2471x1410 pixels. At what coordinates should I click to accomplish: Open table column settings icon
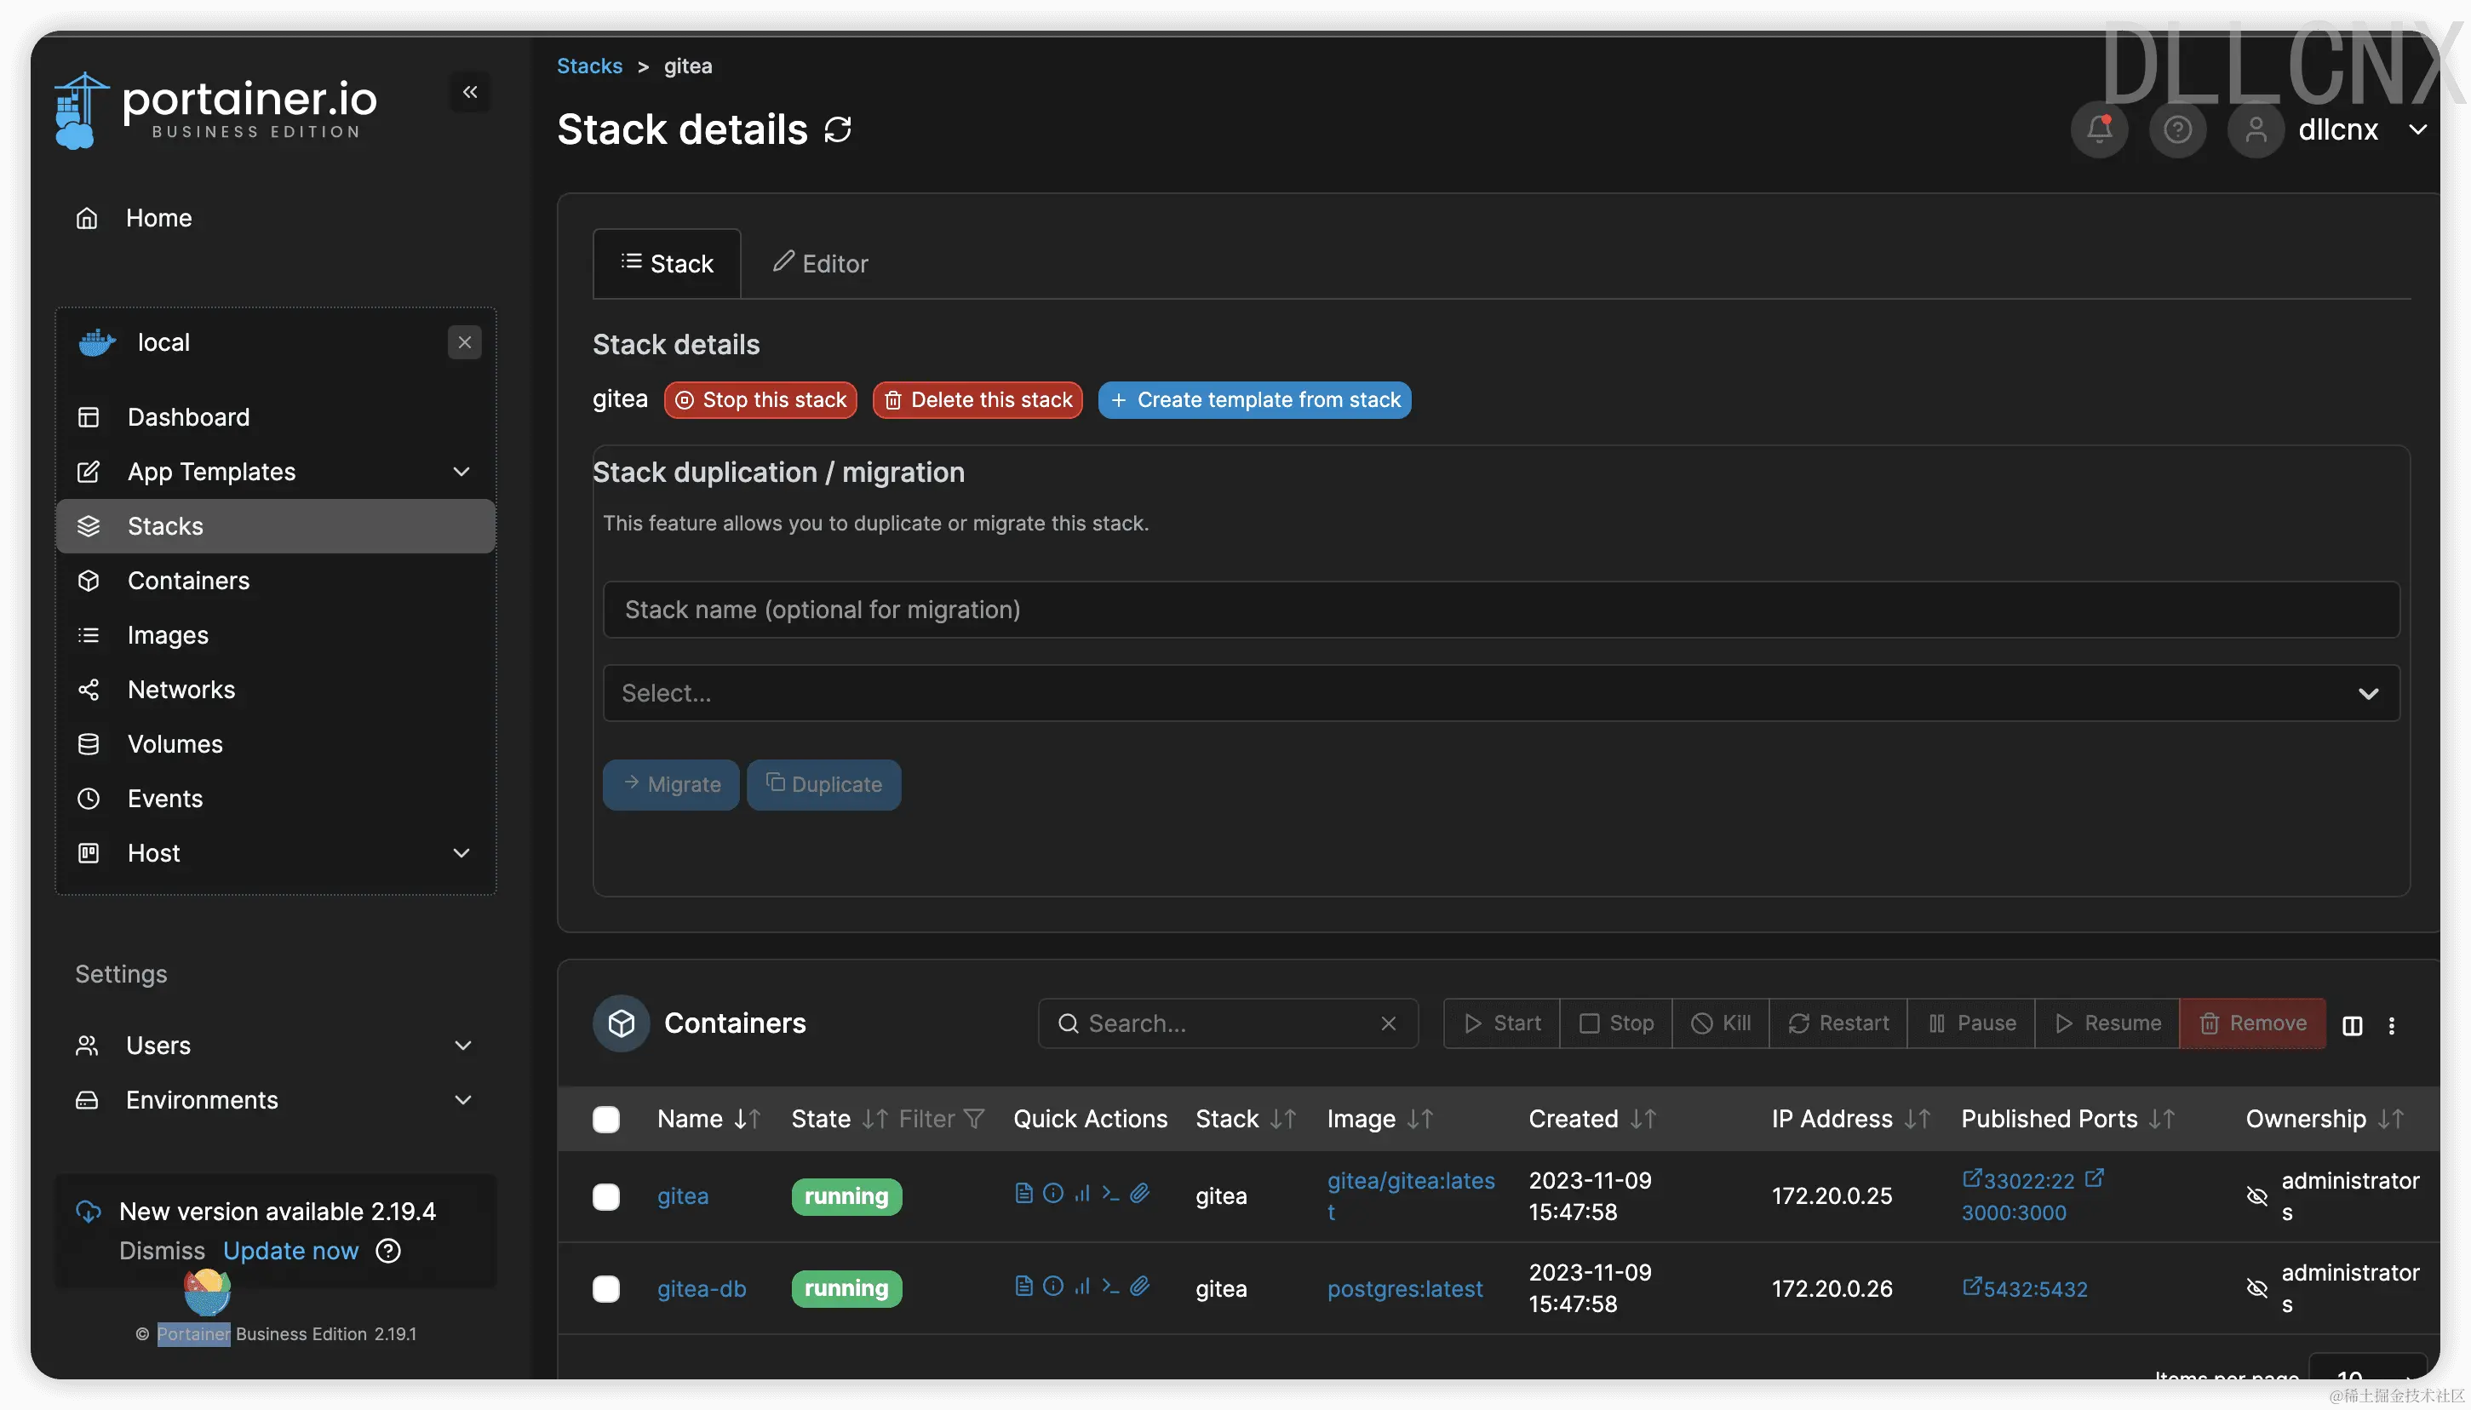click(2352, 1024)
